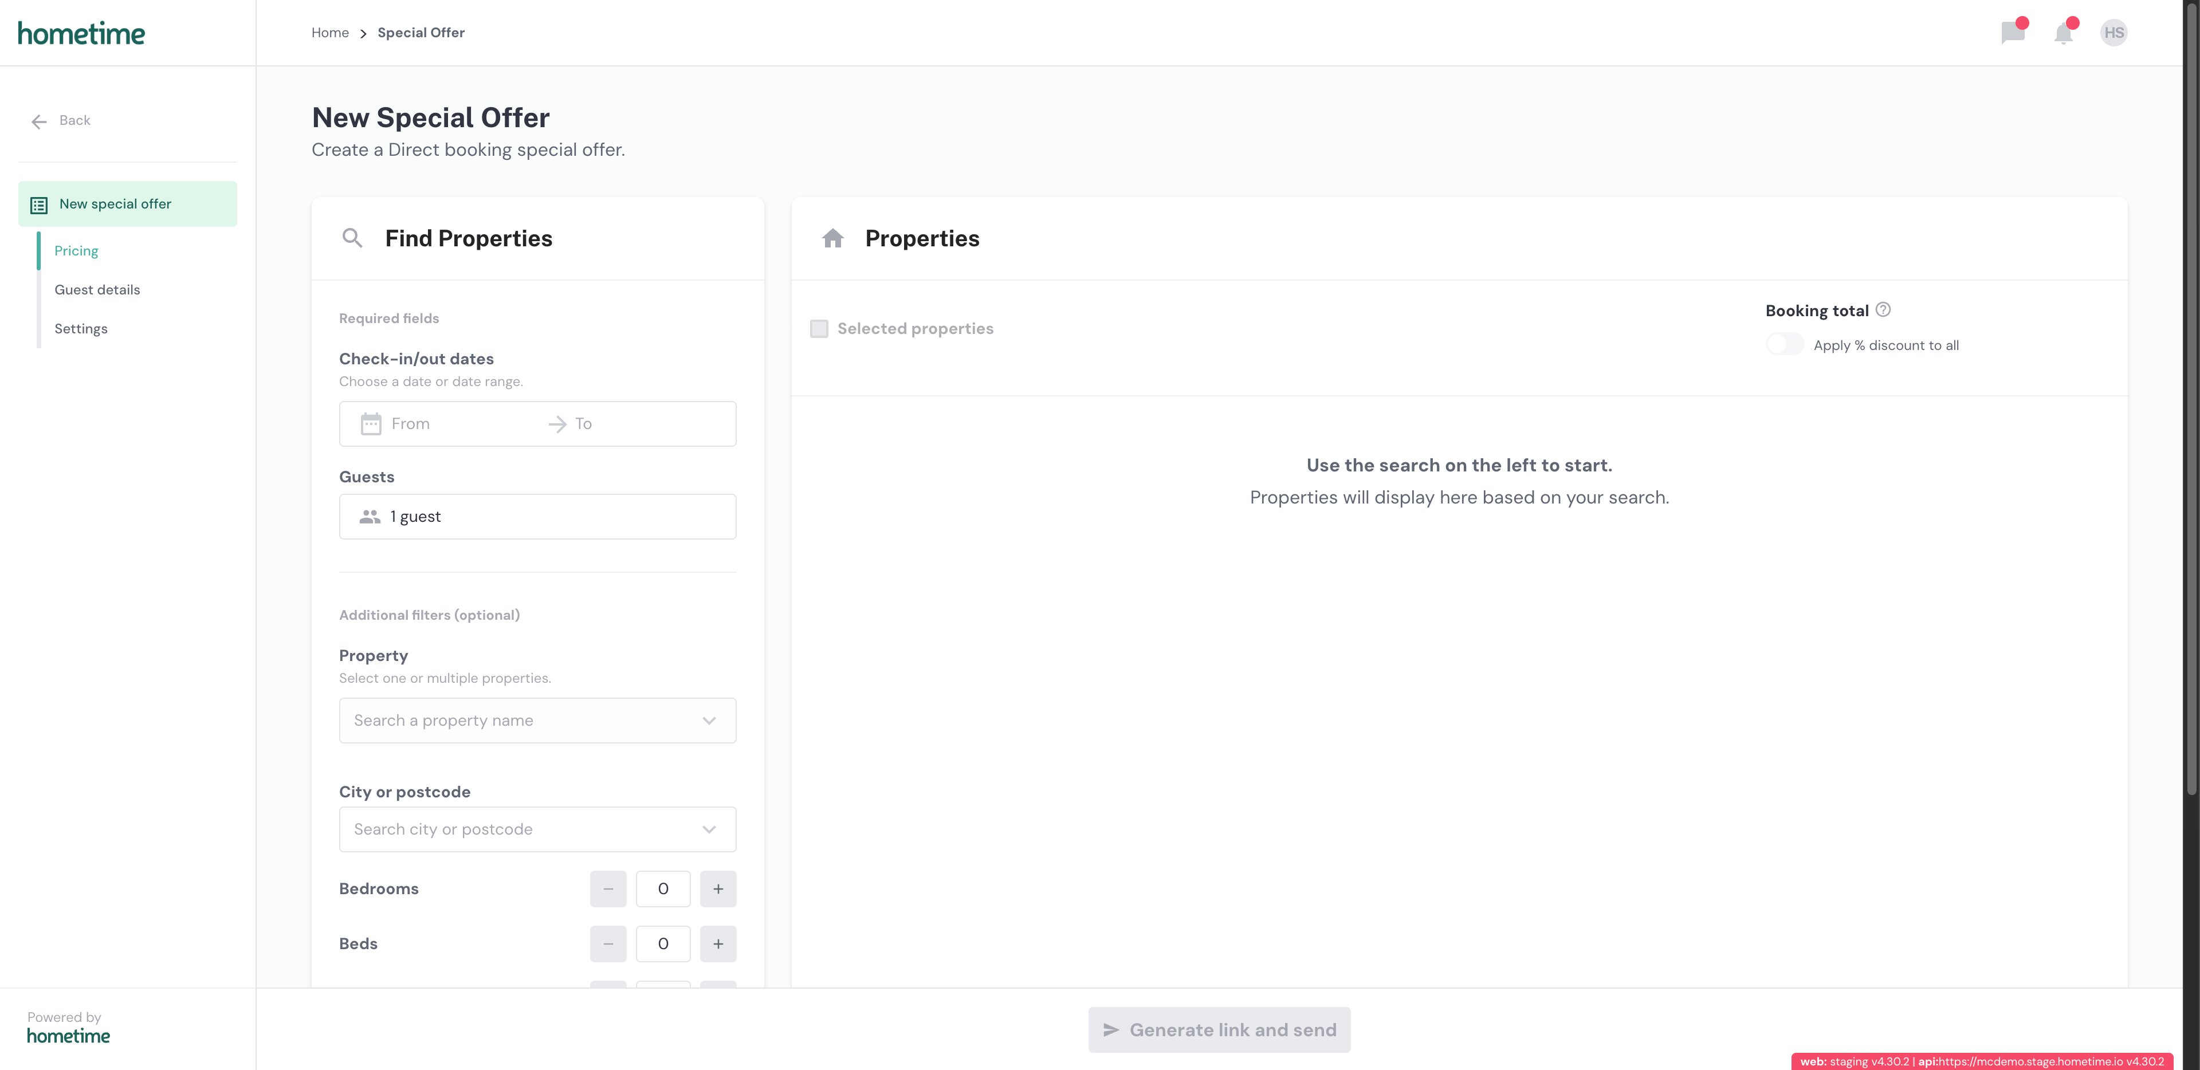
Task: Focus the Search city or postcode field
Action: point(538,830)
